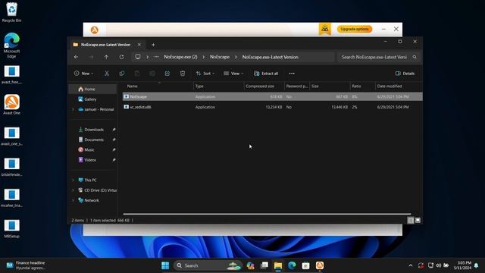Go forward with the forward arrow
Image resolution: width=485 pixels, height=273 pixels.
(91, 57)
